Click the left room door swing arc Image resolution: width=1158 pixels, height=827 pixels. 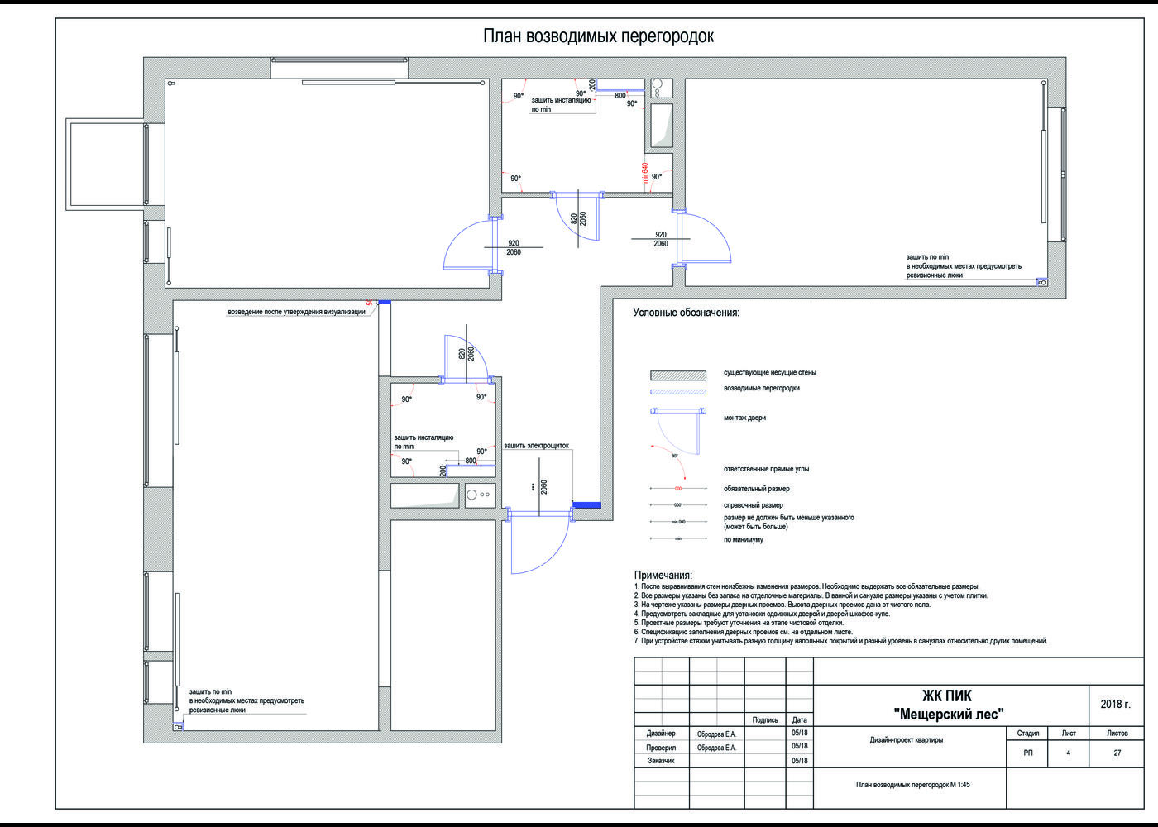pos(468,243)
